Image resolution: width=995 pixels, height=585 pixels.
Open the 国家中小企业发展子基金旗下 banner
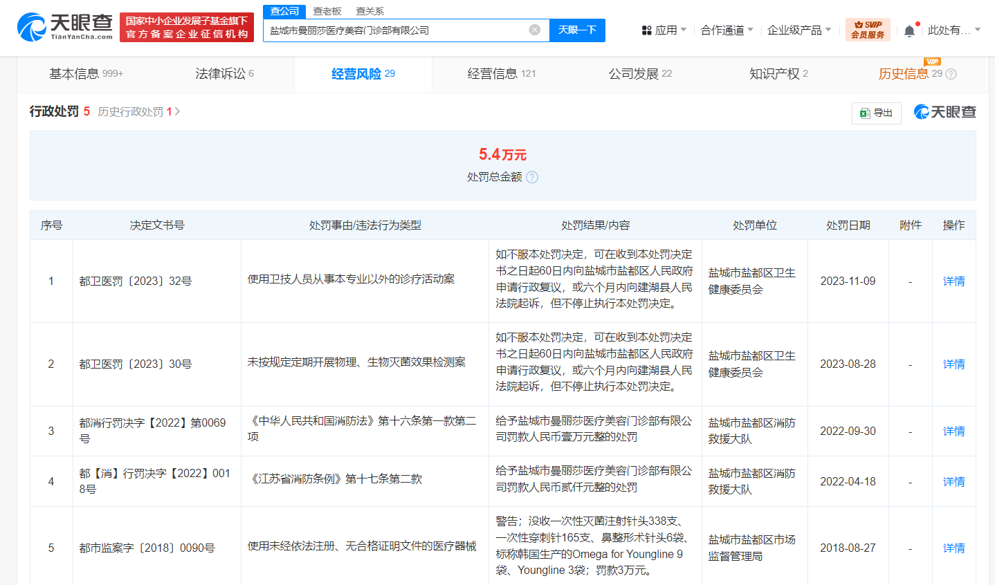tap(187, 28)
